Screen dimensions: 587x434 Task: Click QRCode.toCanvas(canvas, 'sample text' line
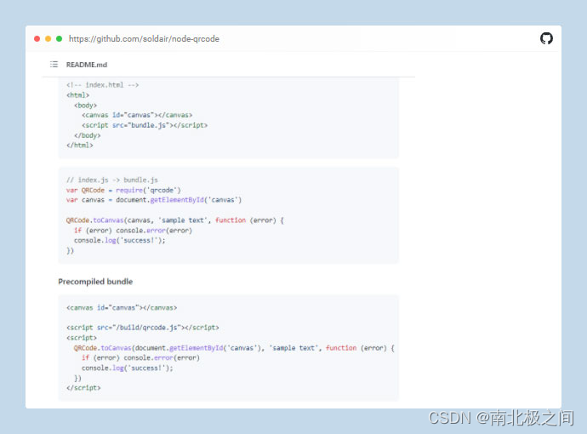(x=175, y=220)
